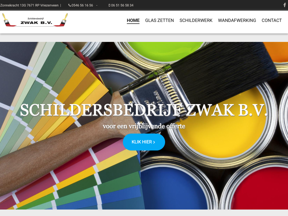The image size is (288, 216).
Task: Click the arrow on Klik Hier button
Action: [x=154, y=142]
